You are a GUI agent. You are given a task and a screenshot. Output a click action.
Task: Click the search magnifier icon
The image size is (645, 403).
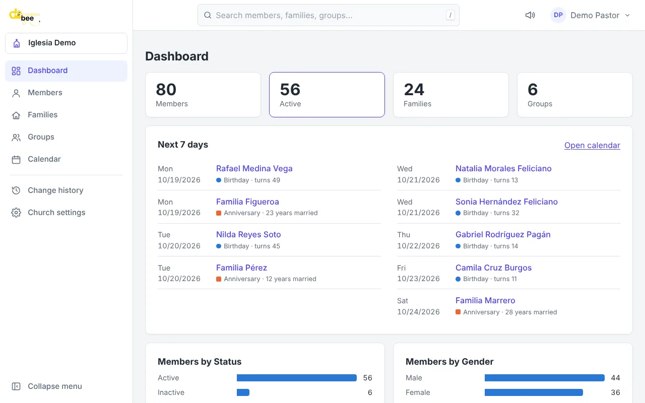208,15
